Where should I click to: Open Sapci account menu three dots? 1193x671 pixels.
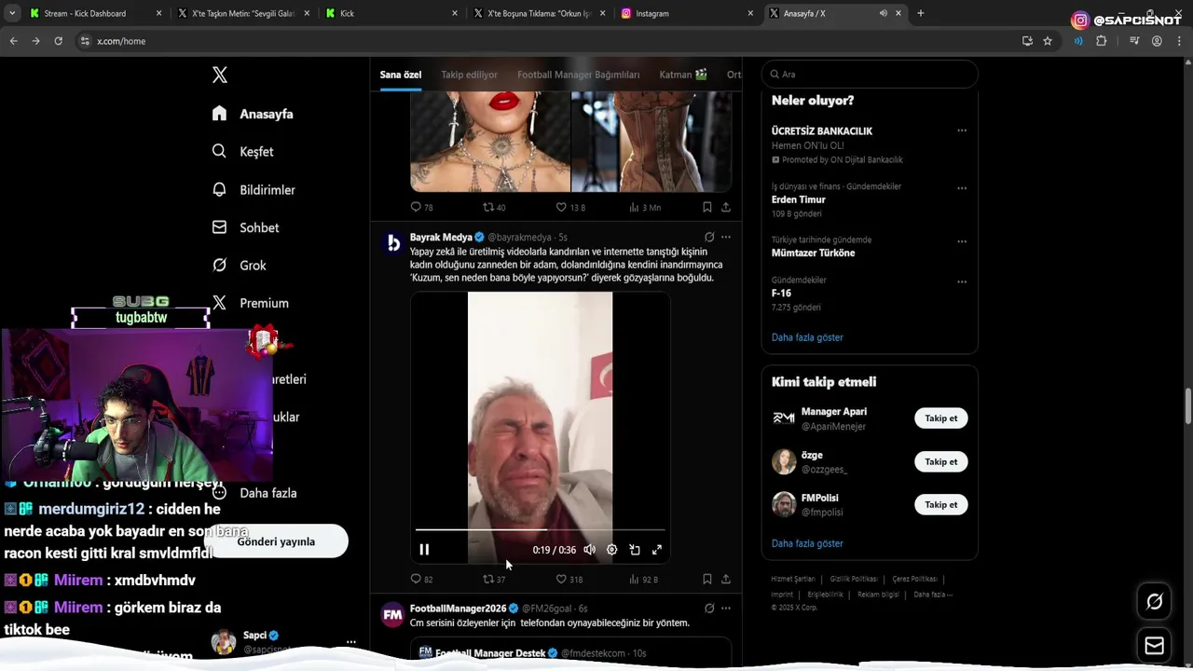coord(351,642)
